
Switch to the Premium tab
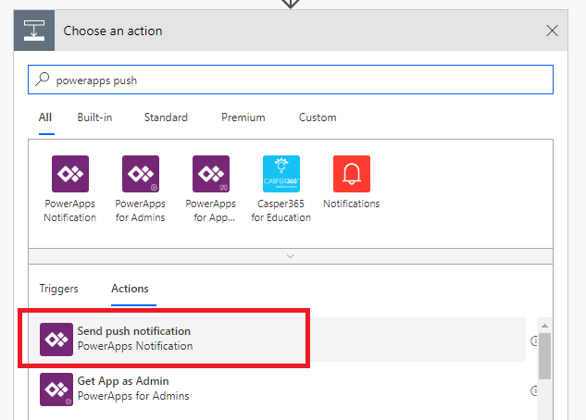[x=243, y=117]
